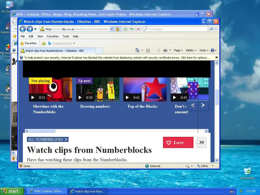Click the horizontal carousel scroll right arrow
The image size is (260, 195).
(206, 131)
